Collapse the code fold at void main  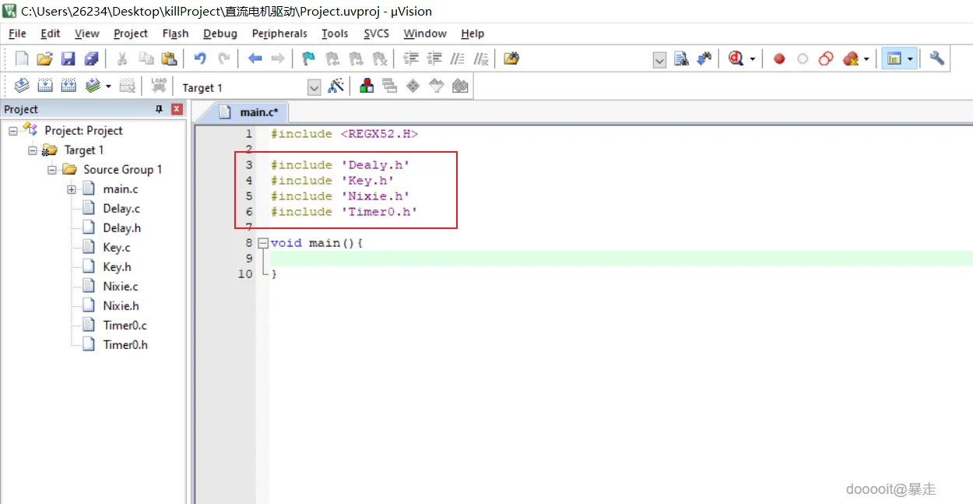pos(263,243)
